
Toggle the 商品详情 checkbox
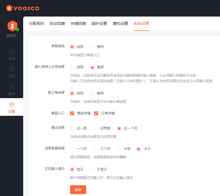pos(72,113)
